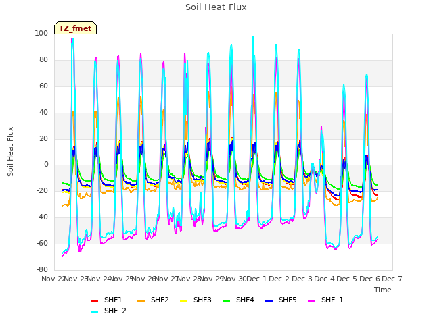Image resolution: width=433 pixels, height=324 pixels.
Task: Click the 100 y-axis tick label
Action: tap(41, 33)
